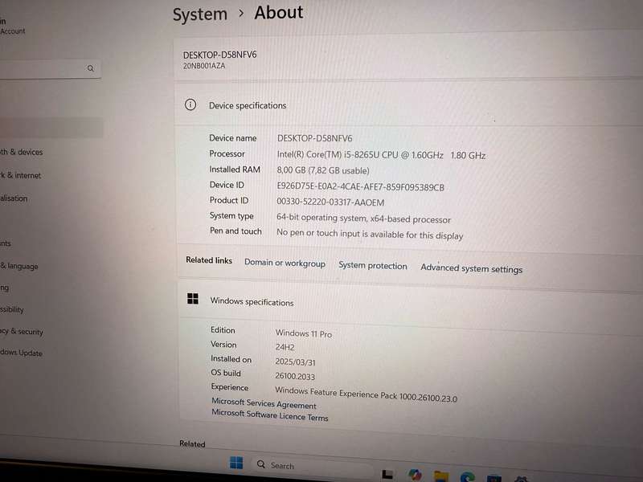Select Bluetooth & devices in sidebar

[22, 152]
